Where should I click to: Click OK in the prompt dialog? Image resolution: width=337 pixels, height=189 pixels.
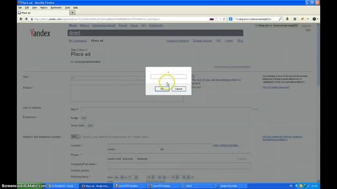162,89
